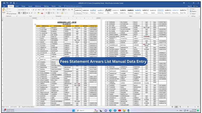202x113 pixels.
Task: Switch to the Insert ribbon tab
Action: click(17, 6)
